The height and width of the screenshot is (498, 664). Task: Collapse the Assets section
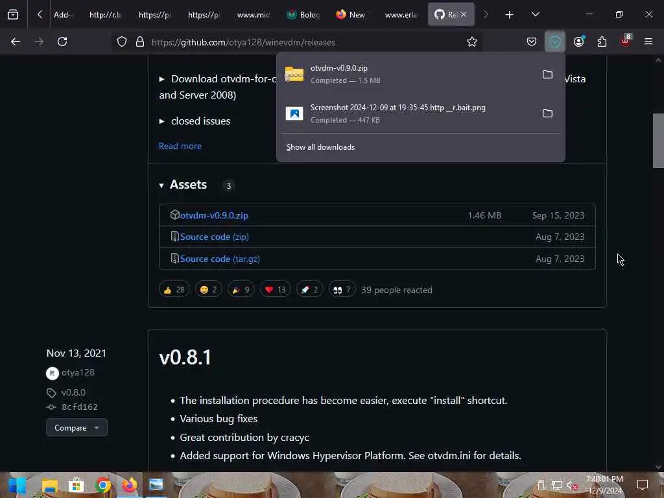point(182,185)
